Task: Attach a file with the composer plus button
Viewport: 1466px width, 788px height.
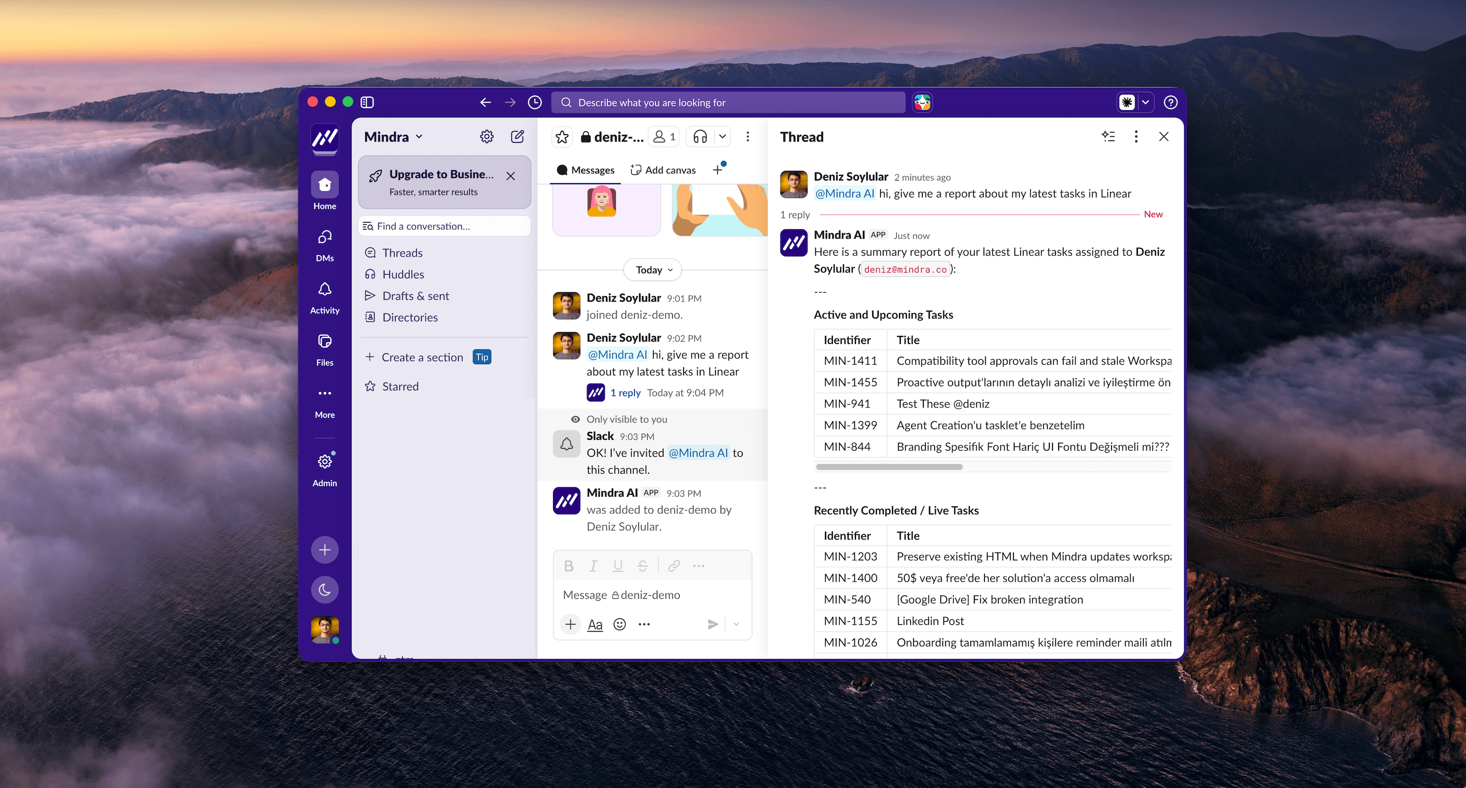Action: pyautogui.click(x=570, y=624)
